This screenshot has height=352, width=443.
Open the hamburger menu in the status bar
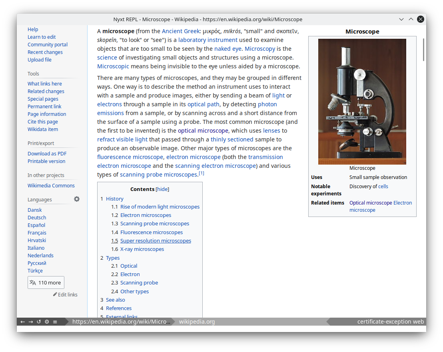tap(55, 322)
